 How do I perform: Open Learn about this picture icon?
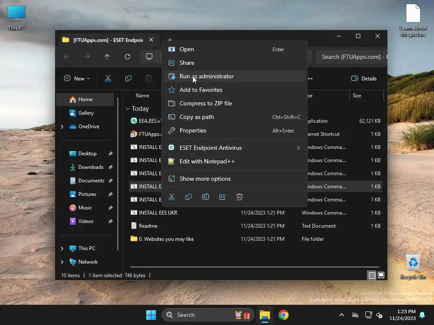pos(413,21)
